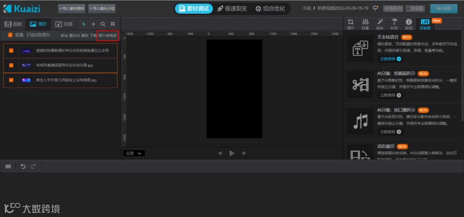464x217 pixels.
Task: Click the 动态裁切 feature icon
Action: point(360,152)
